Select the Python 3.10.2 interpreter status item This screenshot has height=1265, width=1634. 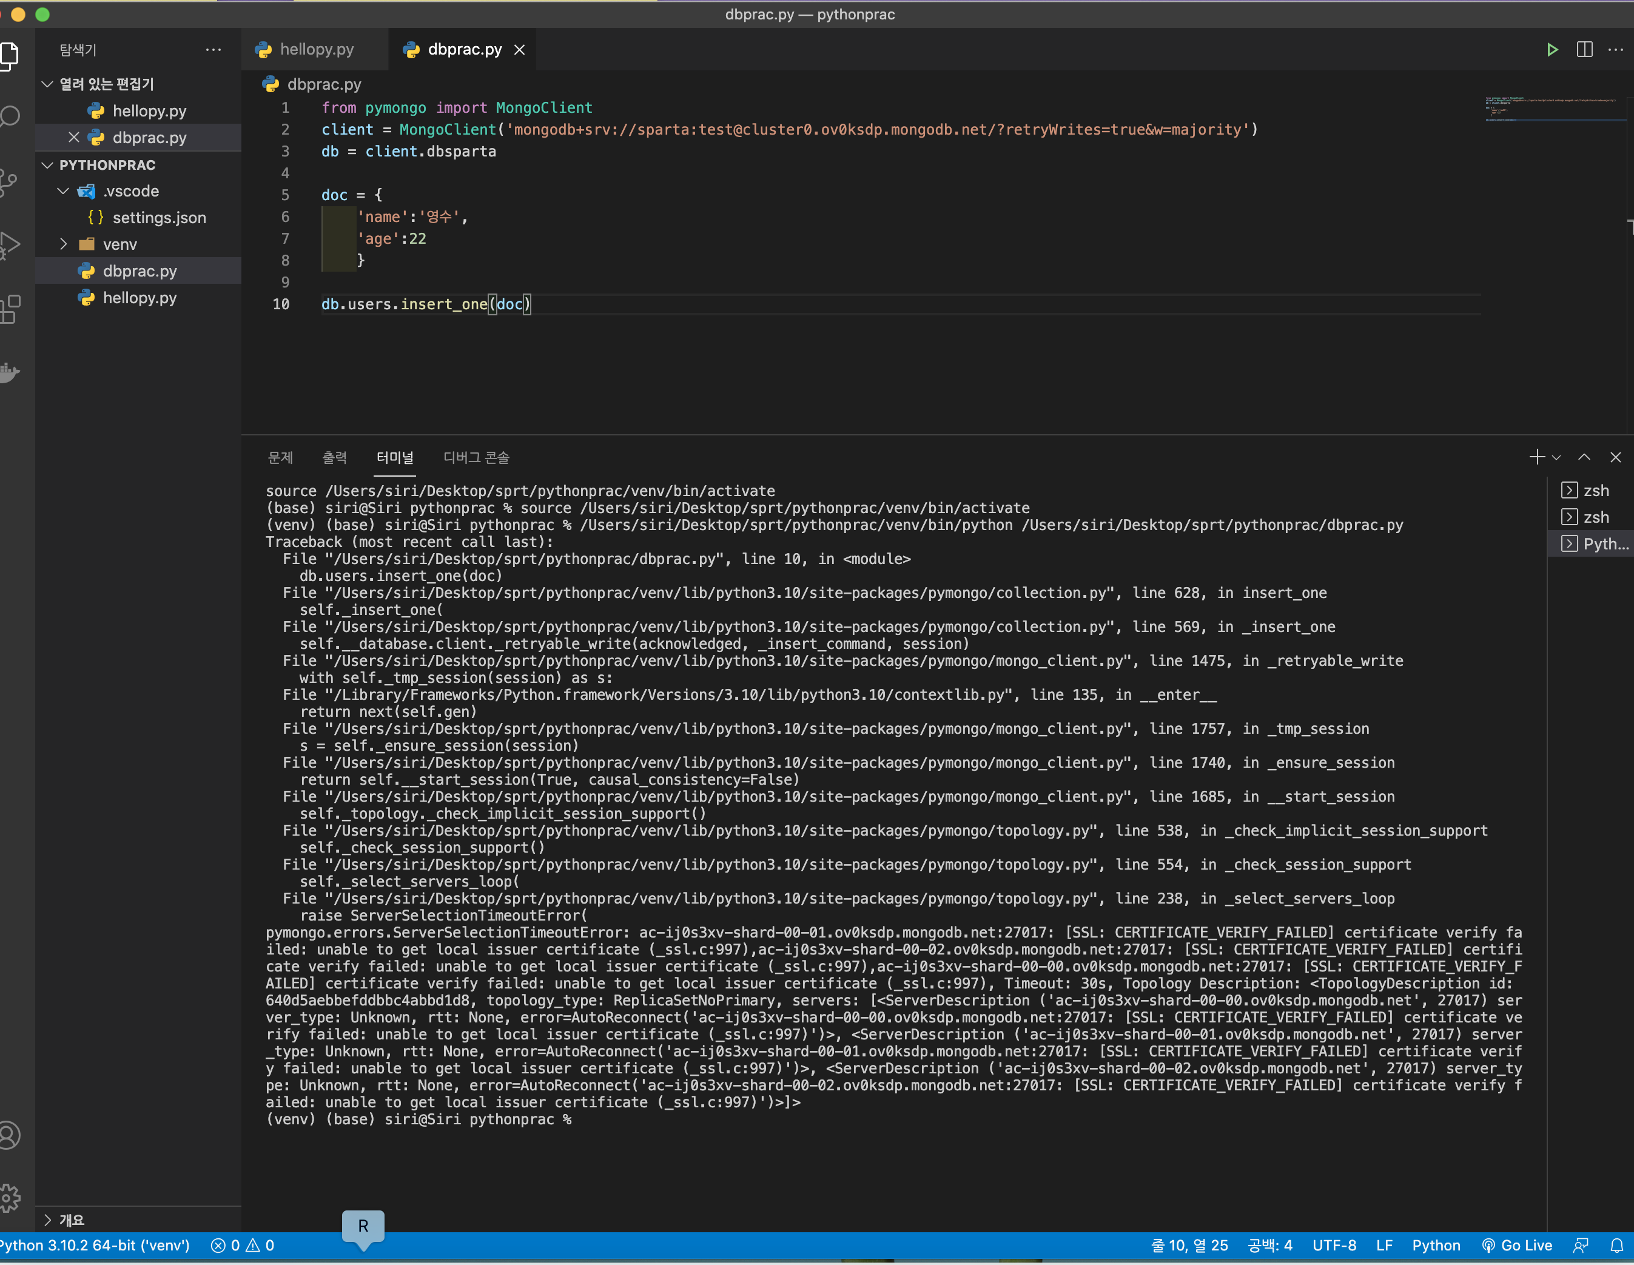94,1246
